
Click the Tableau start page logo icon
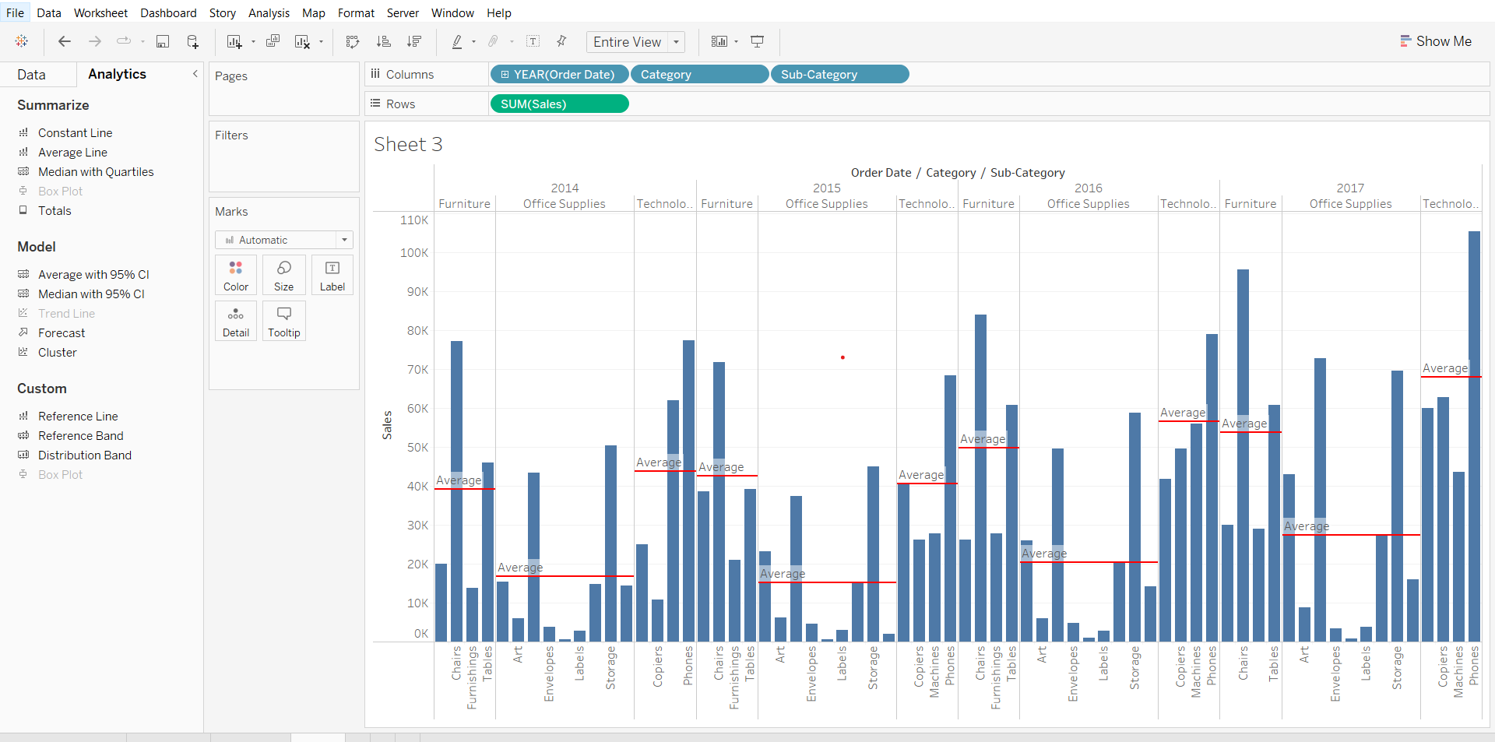[x=22, y=41]
